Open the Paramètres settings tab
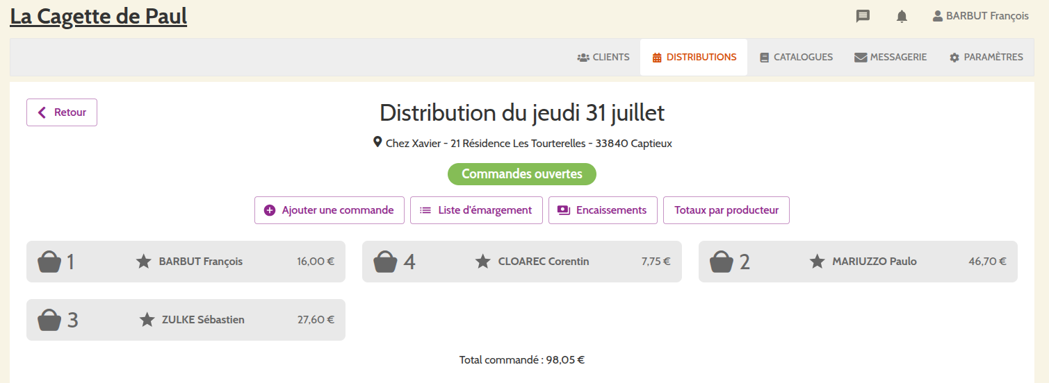 [x=986, y=58]
